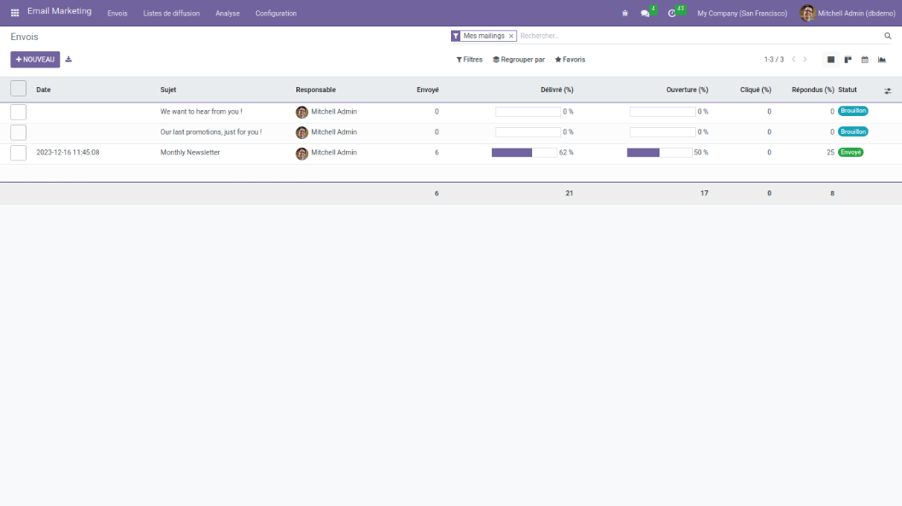Click the download import records icon
Screen dimensions: 902x506
68,60
